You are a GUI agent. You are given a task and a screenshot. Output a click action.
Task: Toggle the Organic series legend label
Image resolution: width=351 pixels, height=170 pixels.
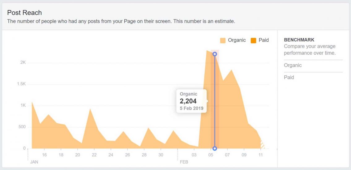coord(237,40)
